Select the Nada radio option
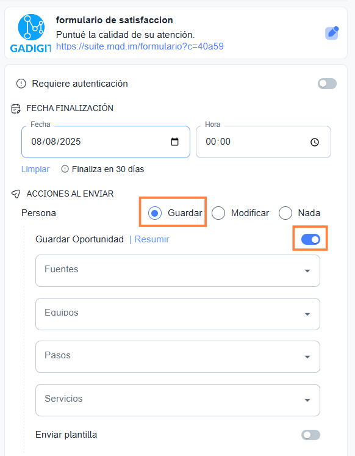Viewport: 355px width, 456px height. [x=285, y=213]
